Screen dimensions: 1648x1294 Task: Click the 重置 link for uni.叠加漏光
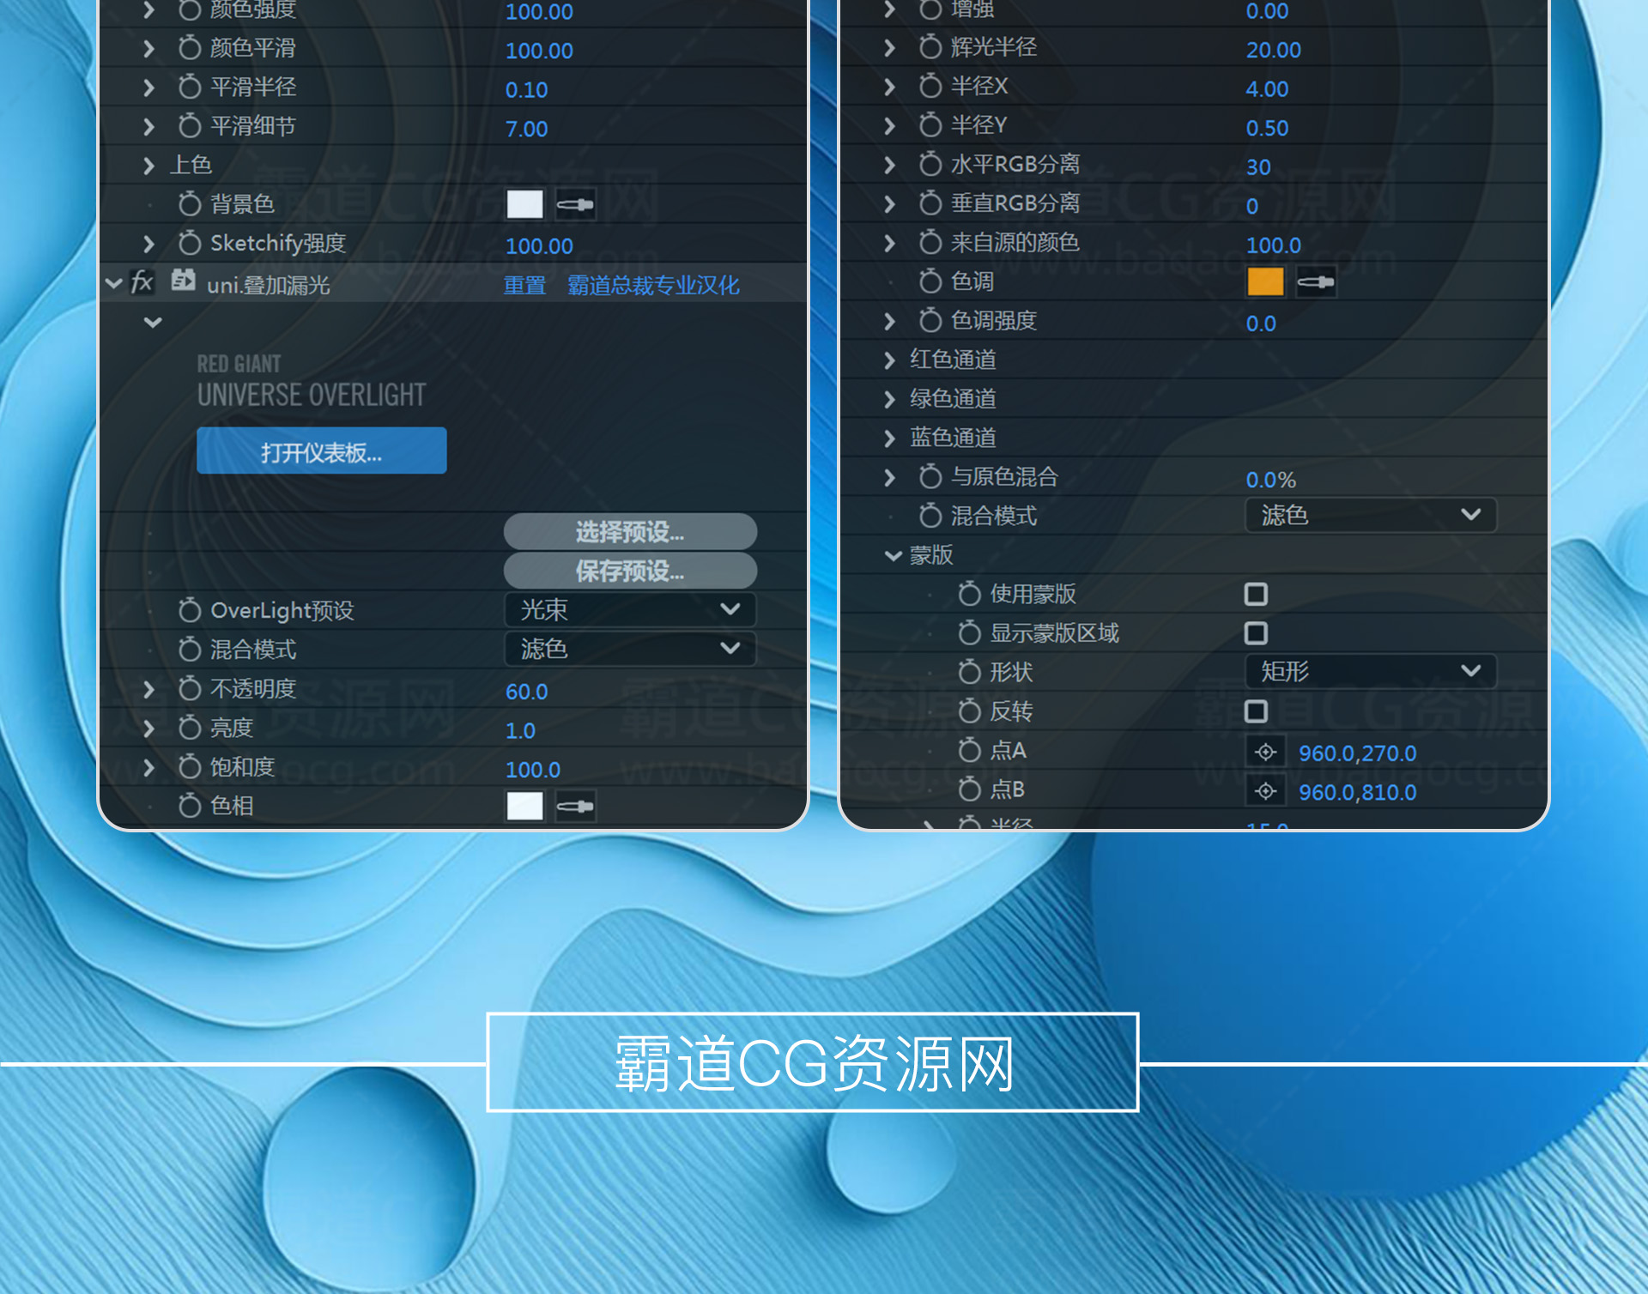524,285
